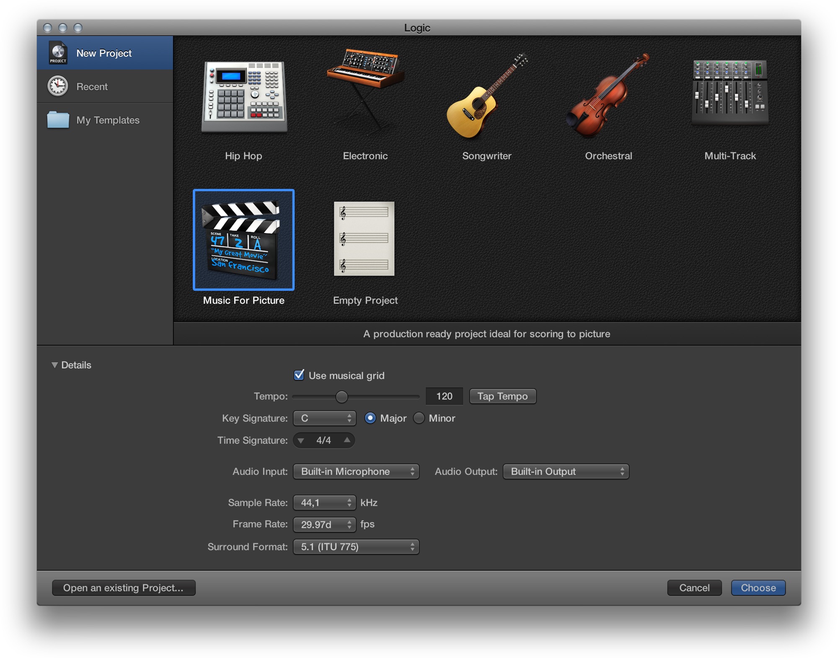Click the Electronic label text
The image size is (838, 658).
coord(365,156)
